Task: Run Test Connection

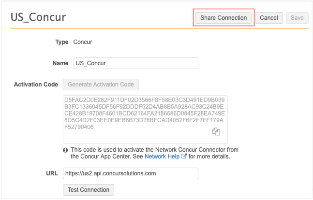Action: click(x=89, y=189)
